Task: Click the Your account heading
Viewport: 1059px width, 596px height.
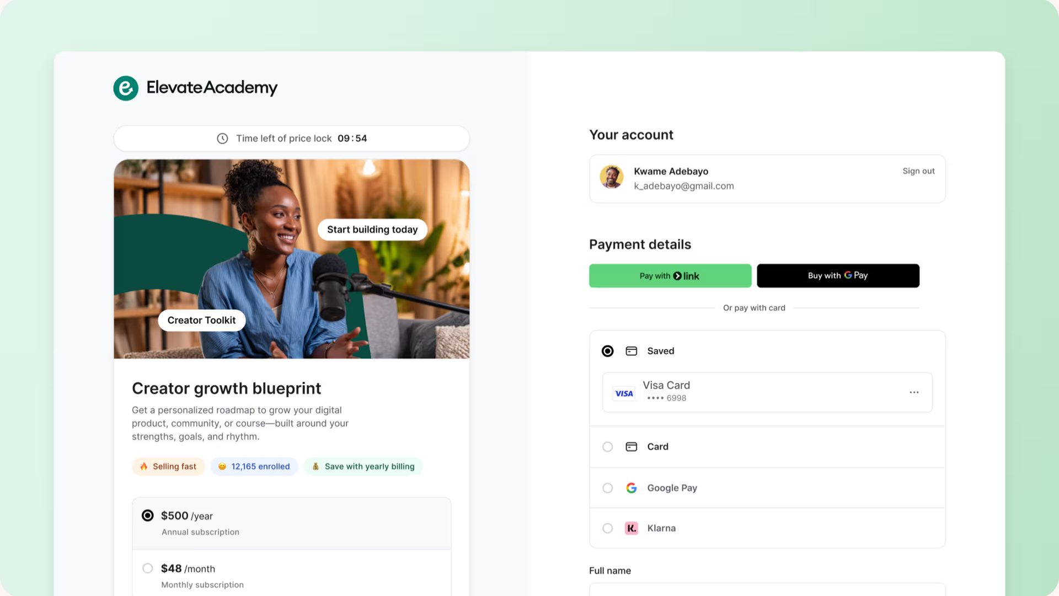Action: [x=631, y=135]
